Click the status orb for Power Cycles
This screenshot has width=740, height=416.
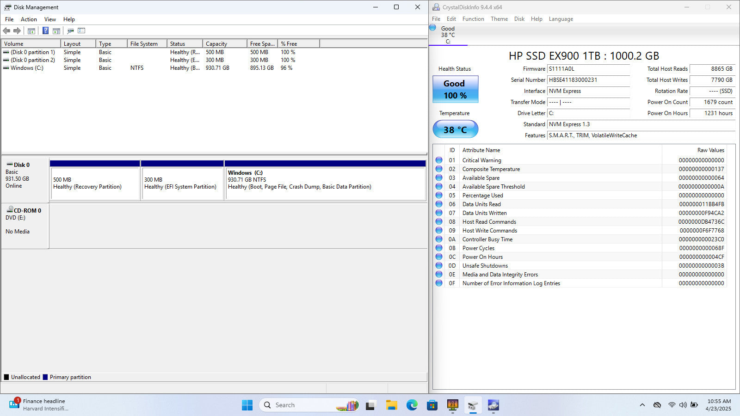tap(439, 248)
